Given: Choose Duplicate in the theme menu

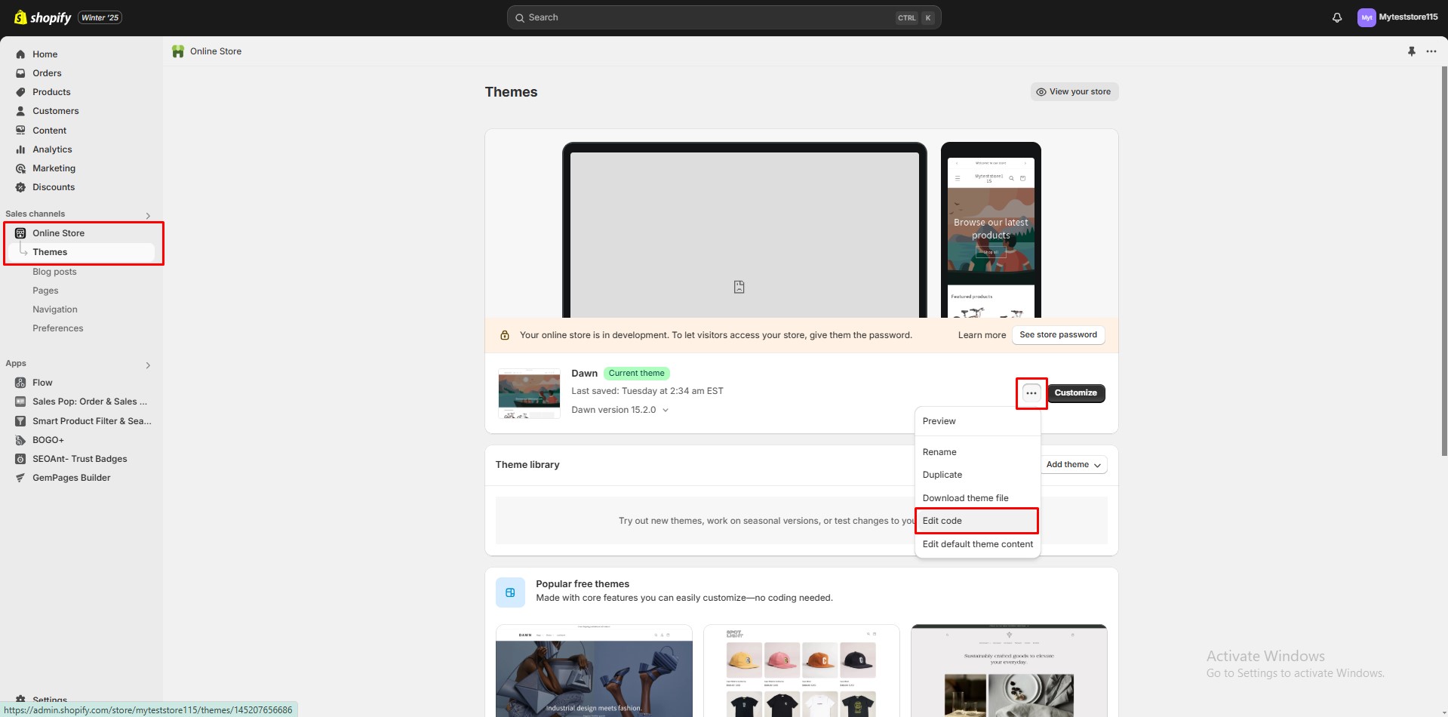Looking at the screenshot, I should click(x=942, y=474).
